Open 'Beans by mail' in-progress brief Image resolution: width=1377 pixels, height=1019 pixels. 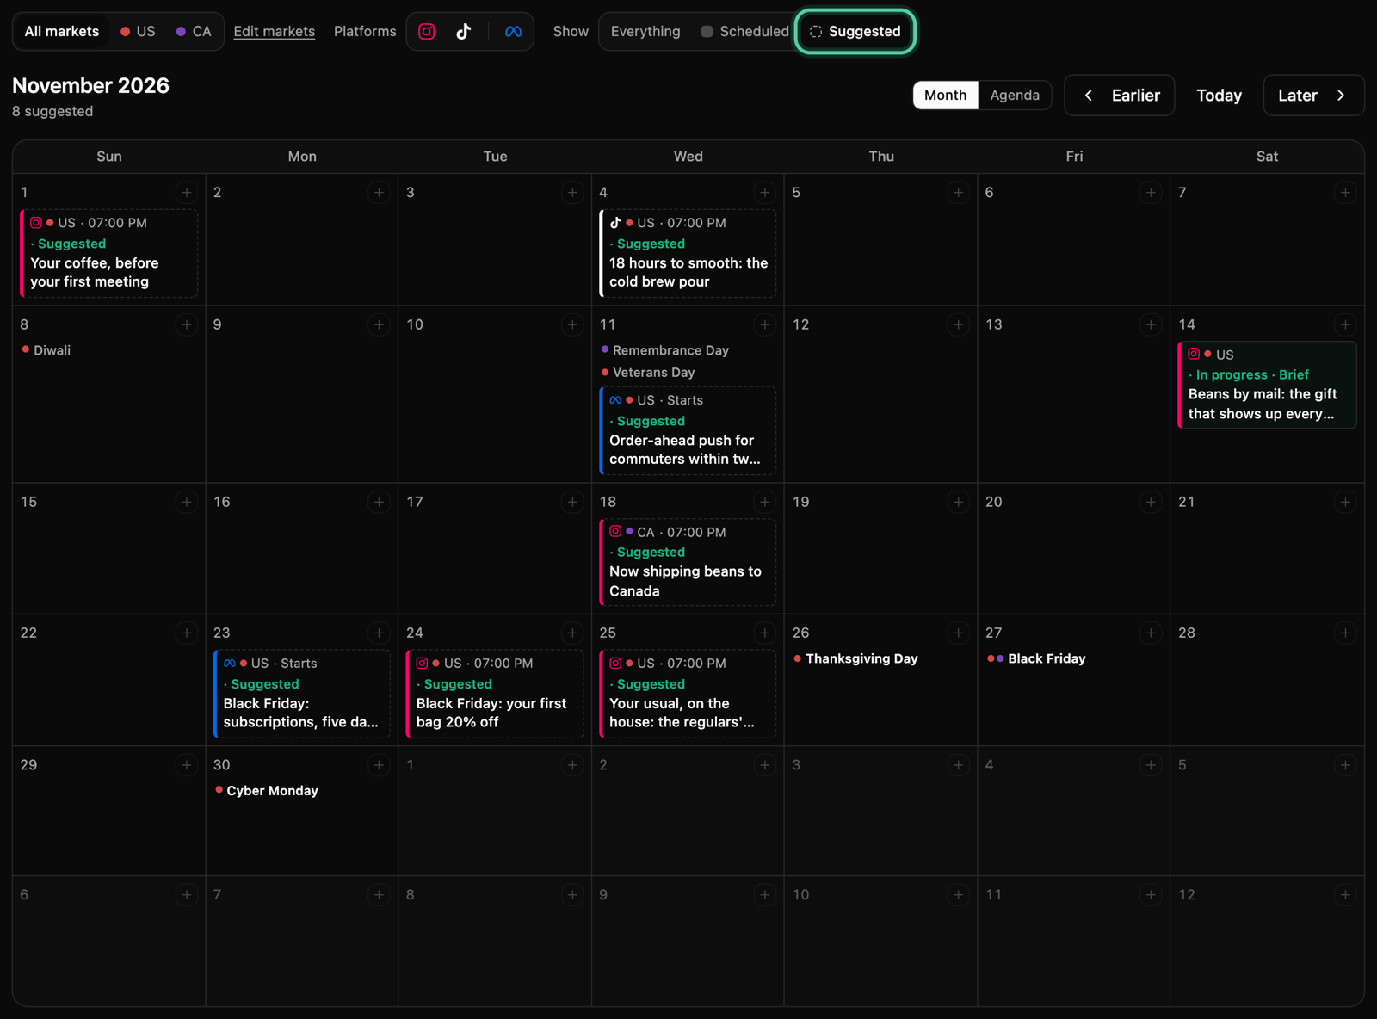(x=1267, y=385)
